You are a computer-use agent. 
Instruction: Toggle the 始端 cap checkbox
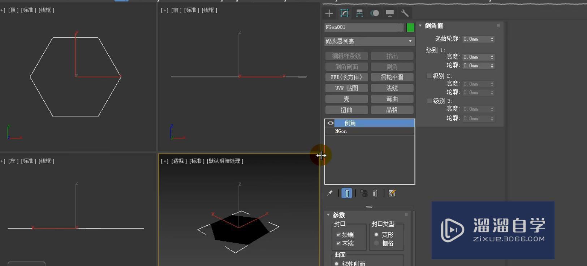coord(338,235)
